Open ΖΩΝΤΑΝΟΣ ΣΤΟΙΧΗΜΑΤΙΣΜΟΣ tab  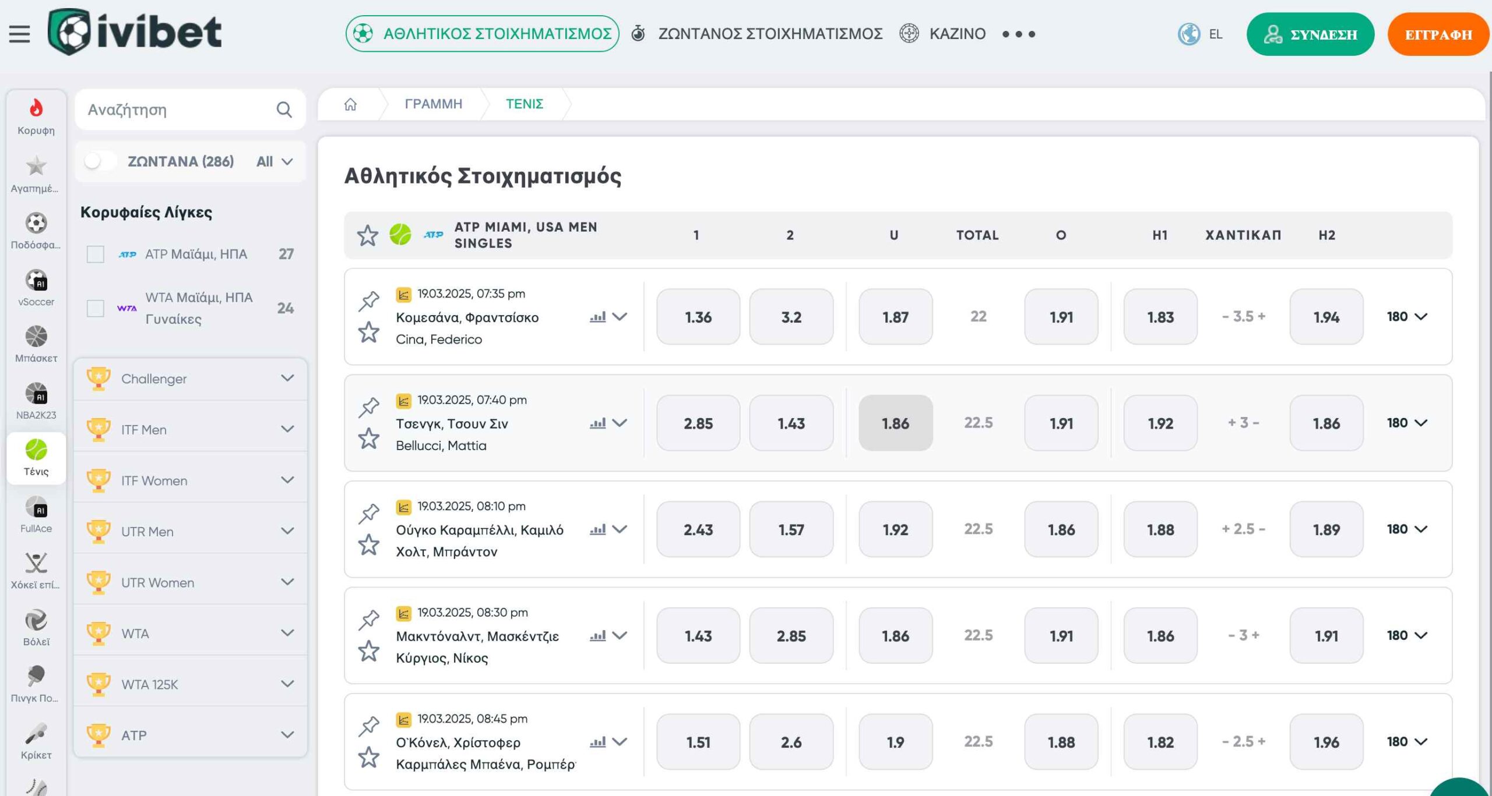(x=769, y=34)
